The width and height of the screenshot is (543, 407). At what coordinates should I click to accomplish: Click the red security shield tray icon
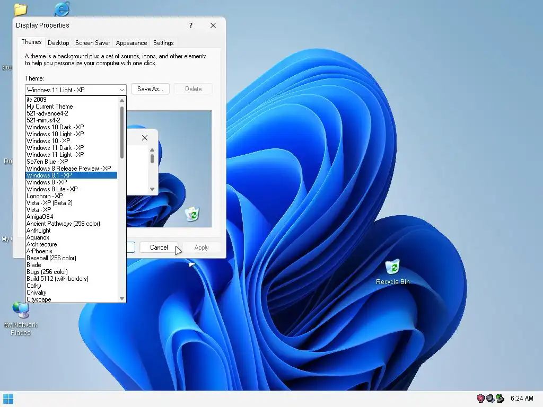point(480,399)
